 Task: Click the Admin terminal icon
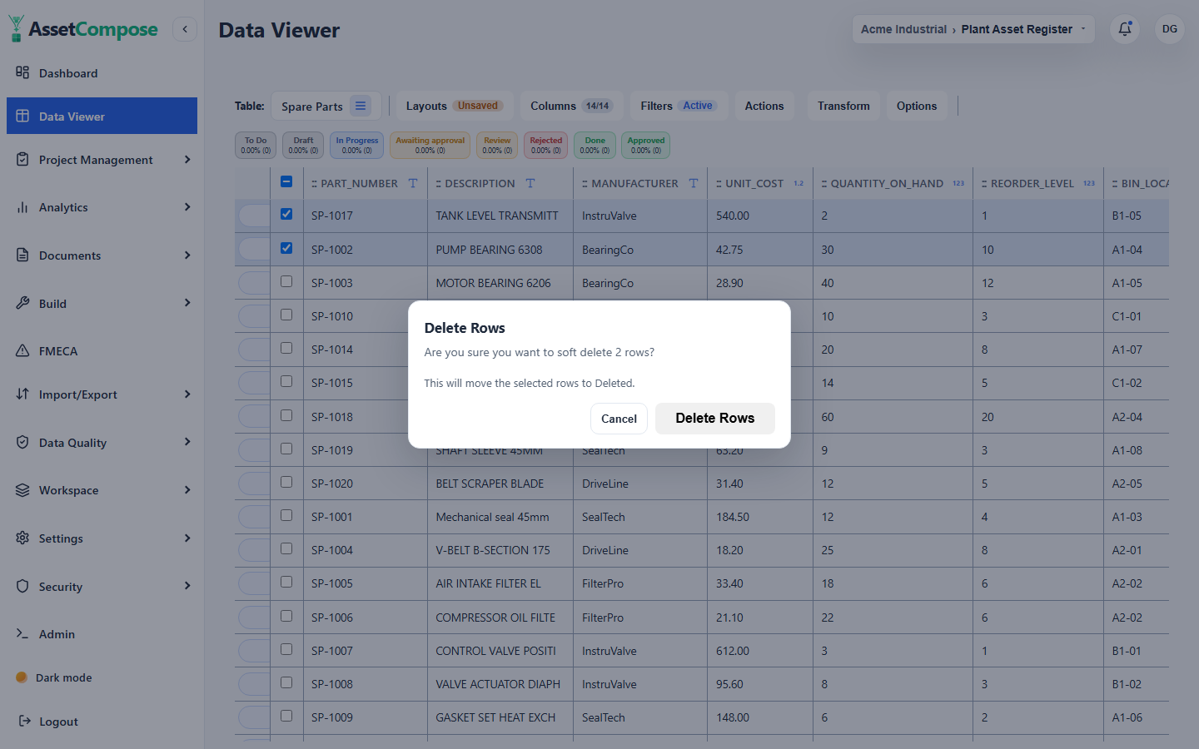(22, 633)
